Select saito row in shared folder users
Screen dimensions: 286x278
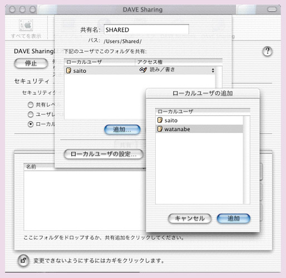click(x=140, y=71)
